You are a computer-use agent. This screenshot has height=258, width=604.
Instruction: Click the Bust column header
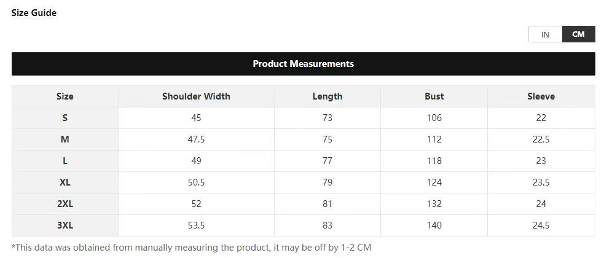coord(434,96)
